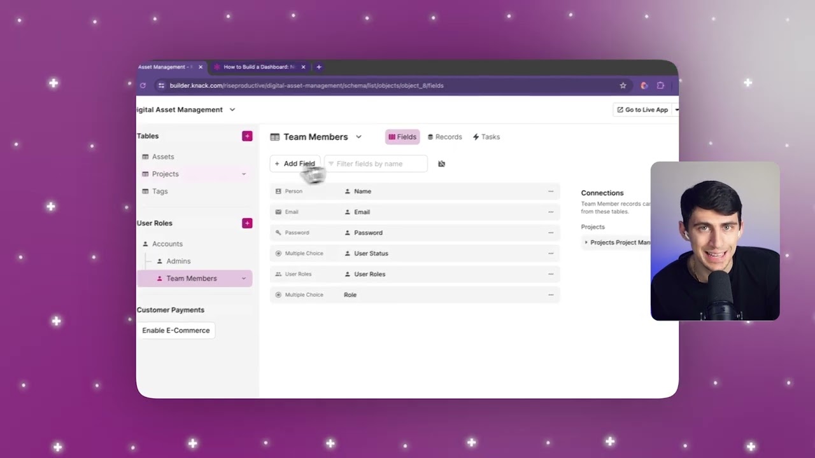
Task: Click the Team Members table icon in header
Action: 275,137
